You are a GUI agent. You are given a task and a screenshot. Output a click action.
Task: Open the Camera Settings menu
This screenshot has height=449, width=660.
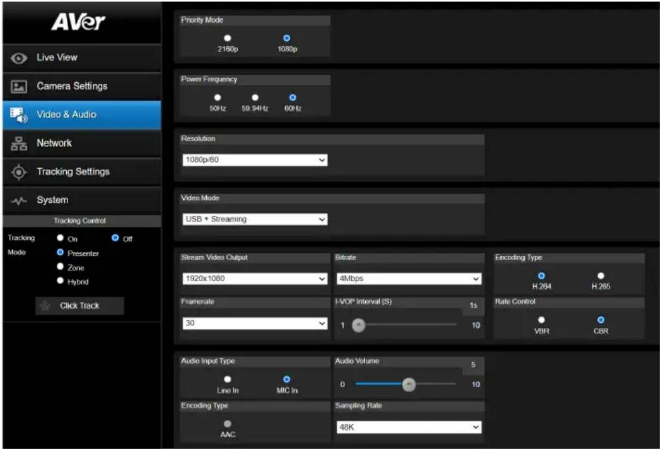(81, 86)
